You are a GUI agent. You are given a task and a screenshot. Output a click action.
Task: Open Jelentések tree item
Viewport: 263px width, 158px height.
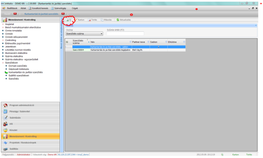(11, 47)
